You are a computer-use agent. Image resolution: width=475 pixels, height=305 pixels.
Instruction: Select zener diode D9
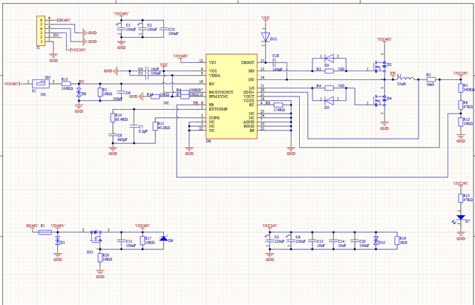point(163,238)
